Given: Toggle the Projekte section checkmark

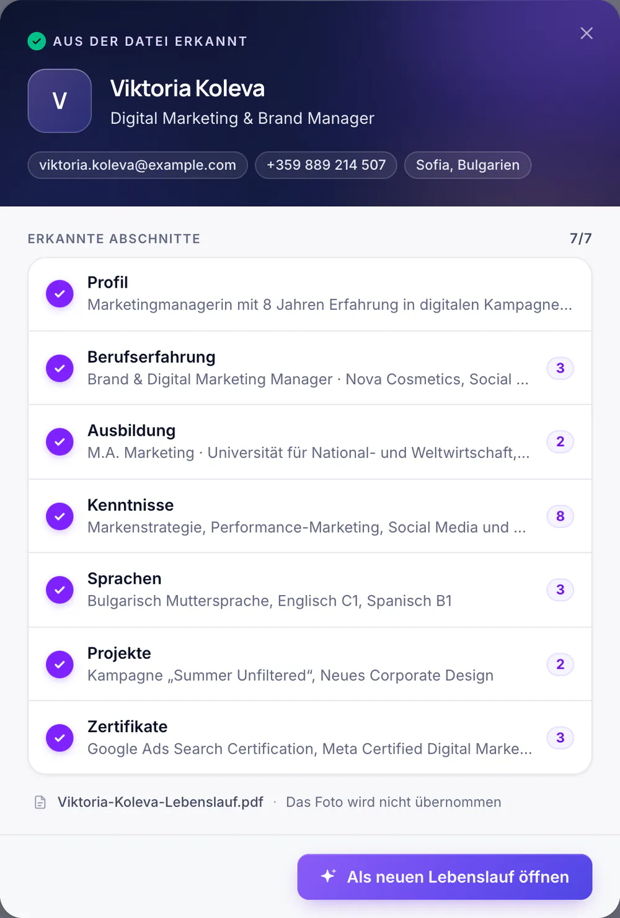Looking at the screenshot, I should (60, 664).
